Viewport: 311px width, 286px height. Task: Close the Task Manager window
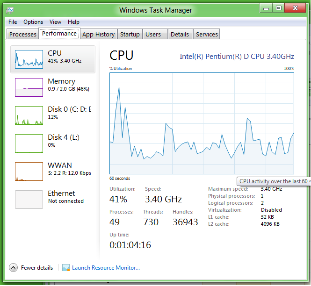click(295, 8)
